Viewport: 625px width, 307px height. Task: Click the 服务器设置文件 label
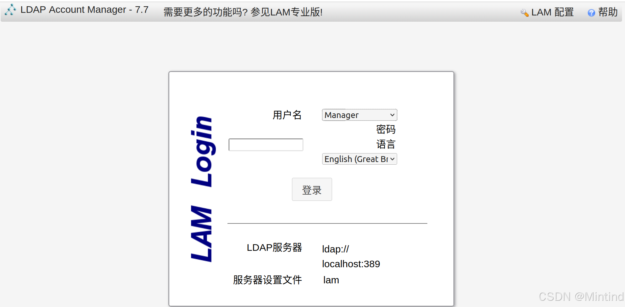pyautogui.click(x=267, y=280)
